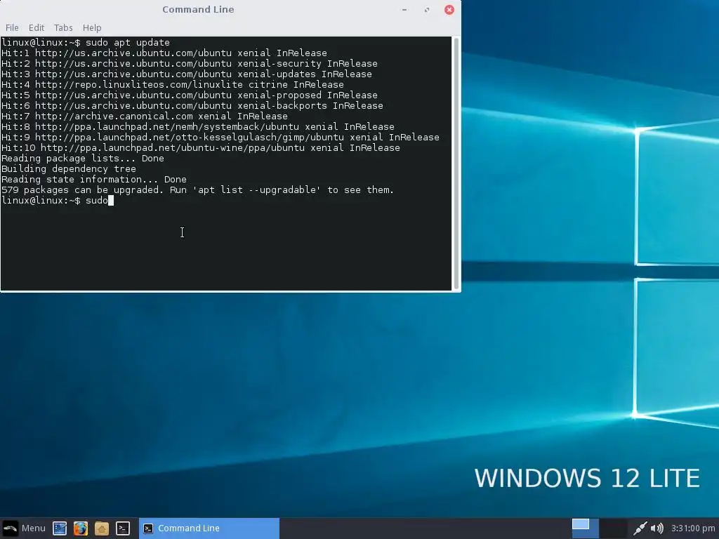The width and height of the screenshot is (719, 539).
Task: Open the home folder file manager icon
Action: pos(102,528)
